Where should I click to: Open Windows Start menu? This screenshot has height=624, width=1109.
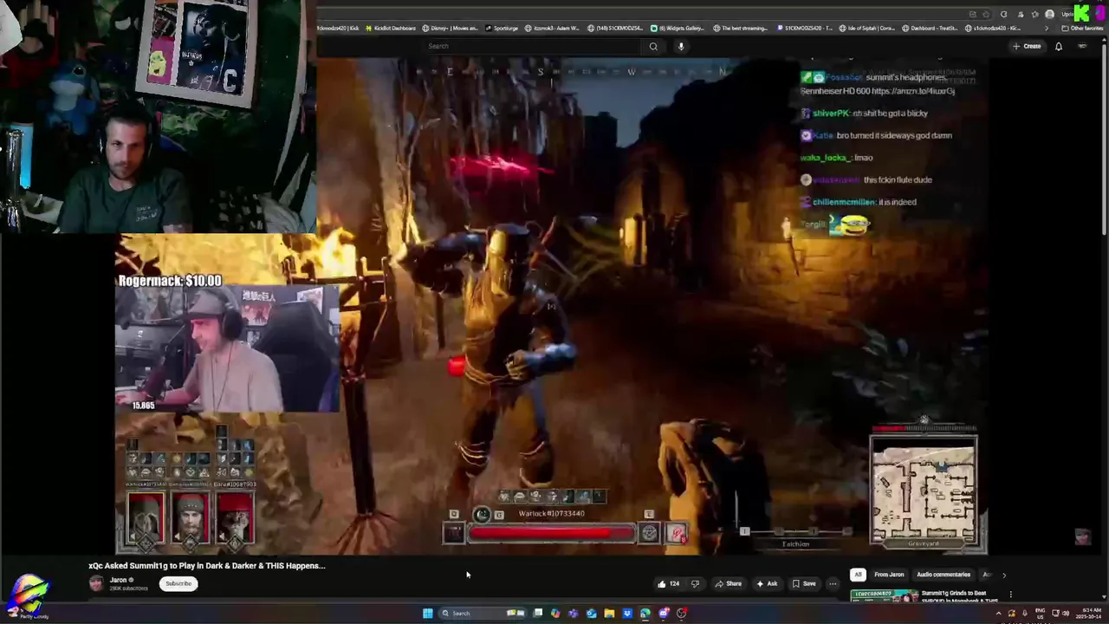pos(427,614)
